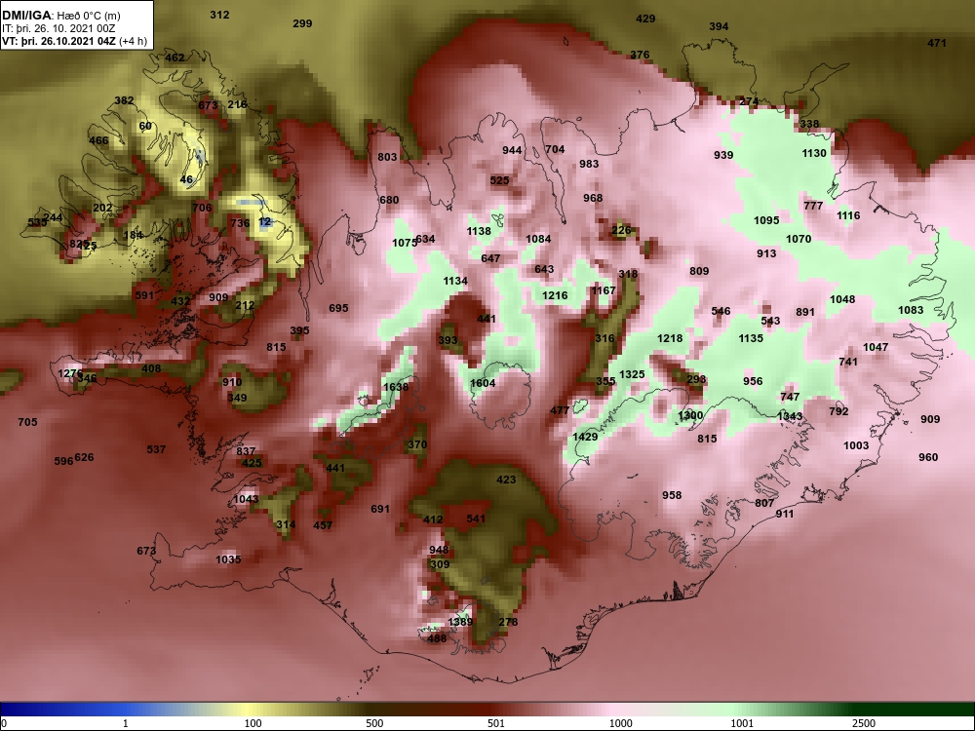Click the map value 1216
975x731 pixels.
point(555,295)
